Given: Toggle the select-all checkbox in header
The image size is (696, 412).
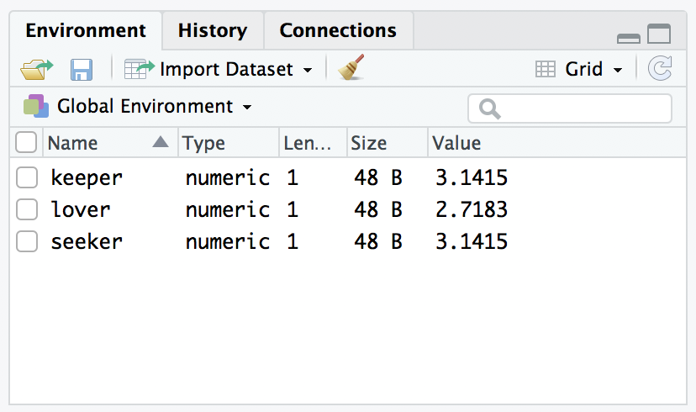Looking at the screenshot, I should click(26, 142).
